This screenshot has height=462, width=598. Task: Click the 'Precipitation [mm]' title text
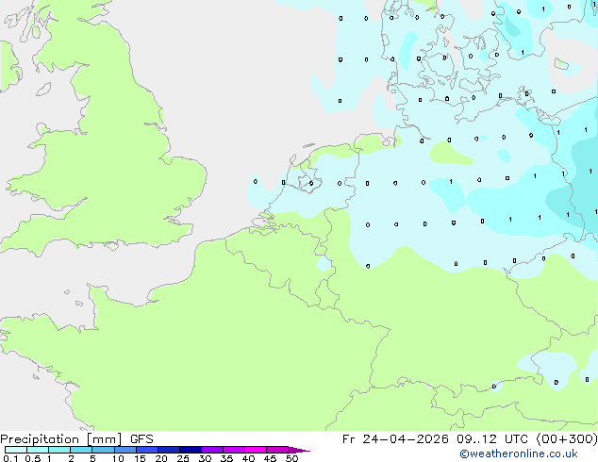61,439
